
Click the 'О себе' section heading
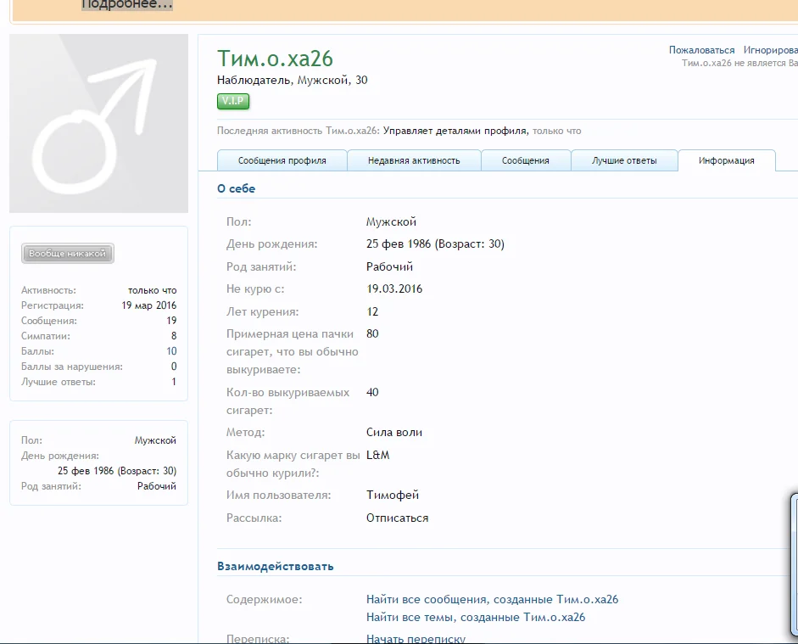(236, 188)
